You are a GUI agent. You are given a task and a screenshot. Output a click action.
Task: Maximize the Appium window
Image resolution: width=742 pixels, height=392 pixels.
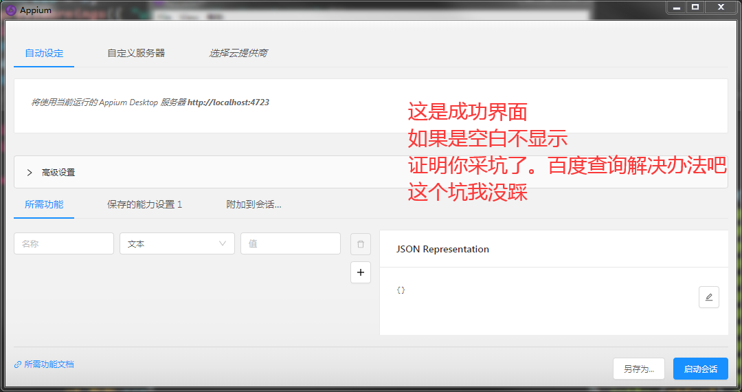point(695,7)
